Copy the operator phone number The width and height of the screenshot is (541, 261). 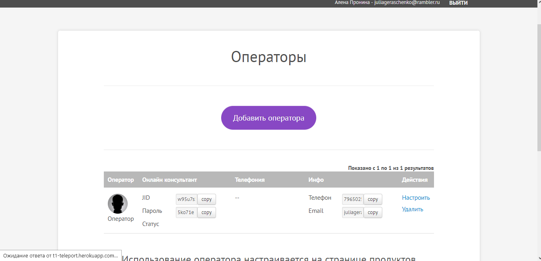click(x=372, y=199)
